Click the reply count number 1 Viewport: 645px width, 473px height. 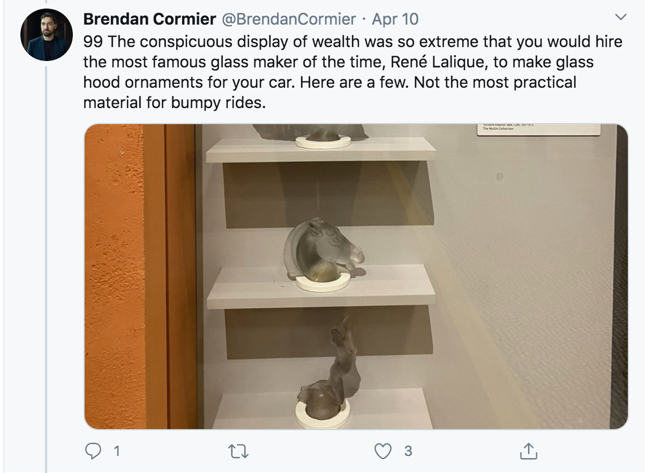pos(116,451)
